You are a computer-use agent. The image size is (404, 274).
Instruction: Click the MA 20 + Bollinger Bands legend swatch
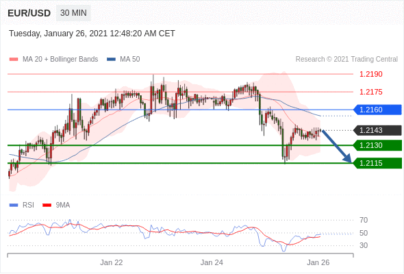tap(14, 60)
